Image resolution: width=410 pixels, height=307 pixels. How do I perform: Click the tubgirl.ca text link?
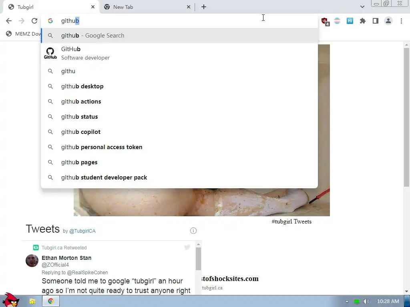(212, 288)
